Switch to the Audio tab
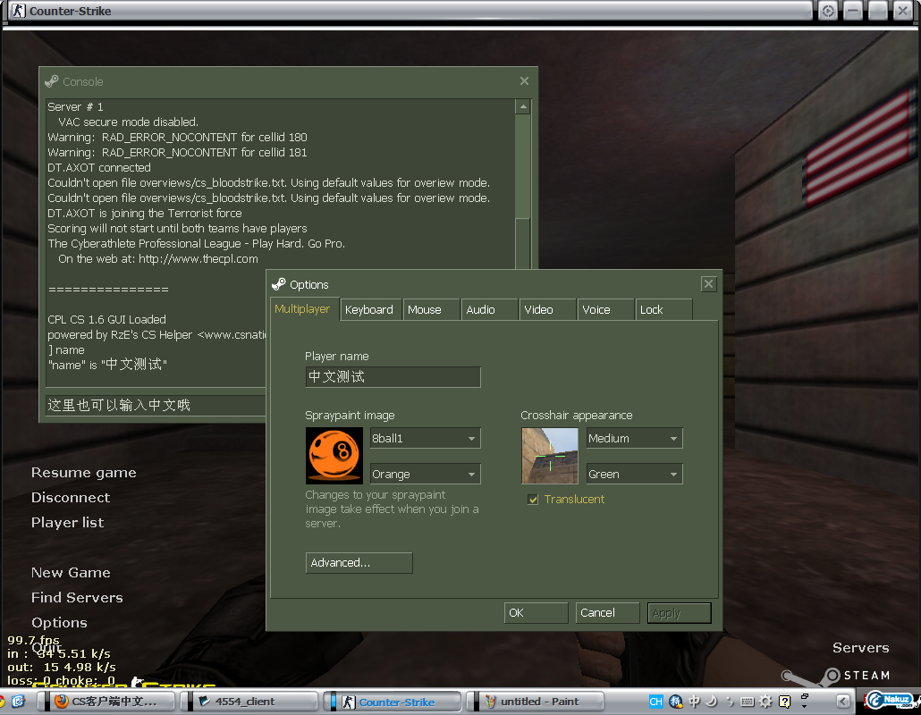Image resolution: width=921 pixels, height=715 pixels. tap(489, 310)
